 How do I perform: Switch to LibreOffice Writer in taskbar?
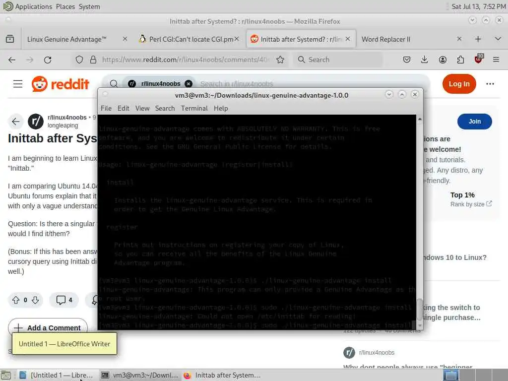(57, 375)
